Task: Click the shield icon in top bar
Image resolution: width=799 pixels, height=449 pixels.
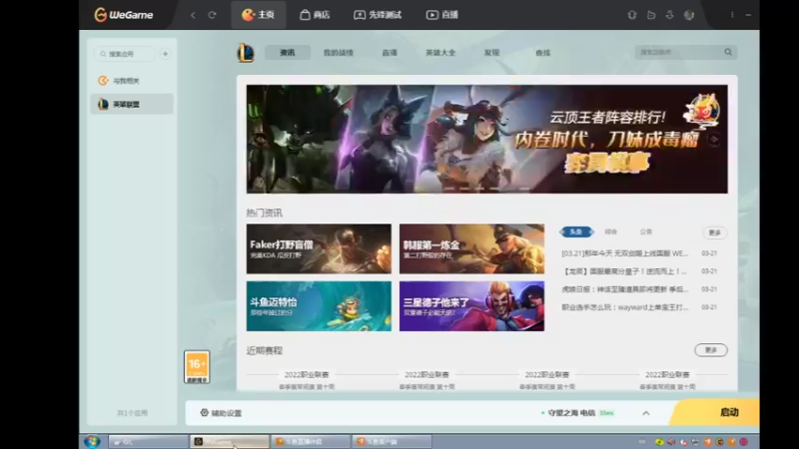Action: 632,15
